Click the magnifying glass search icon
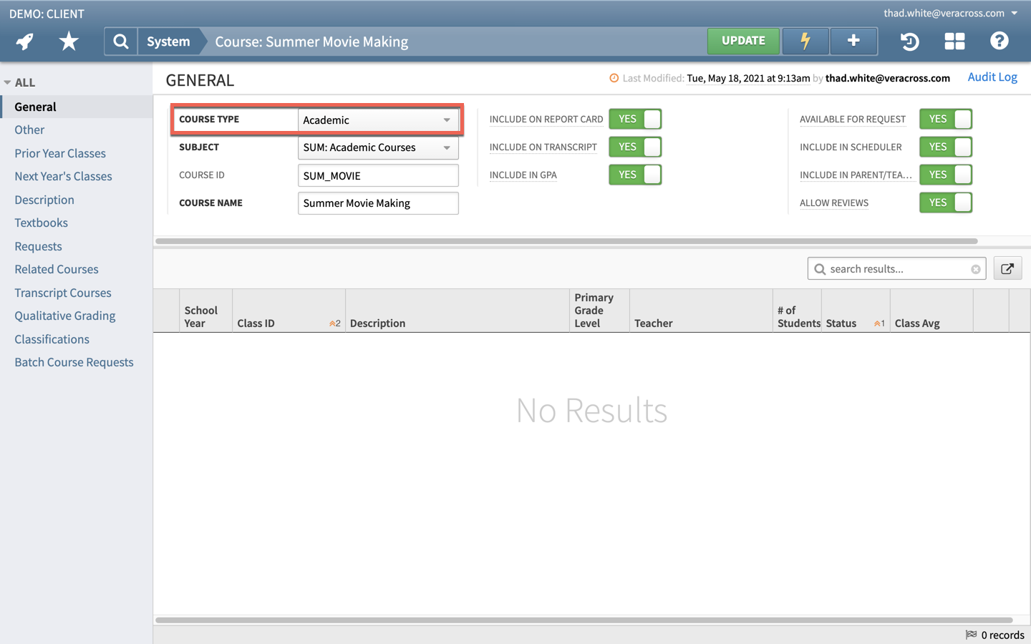 [x=121, y=42]
